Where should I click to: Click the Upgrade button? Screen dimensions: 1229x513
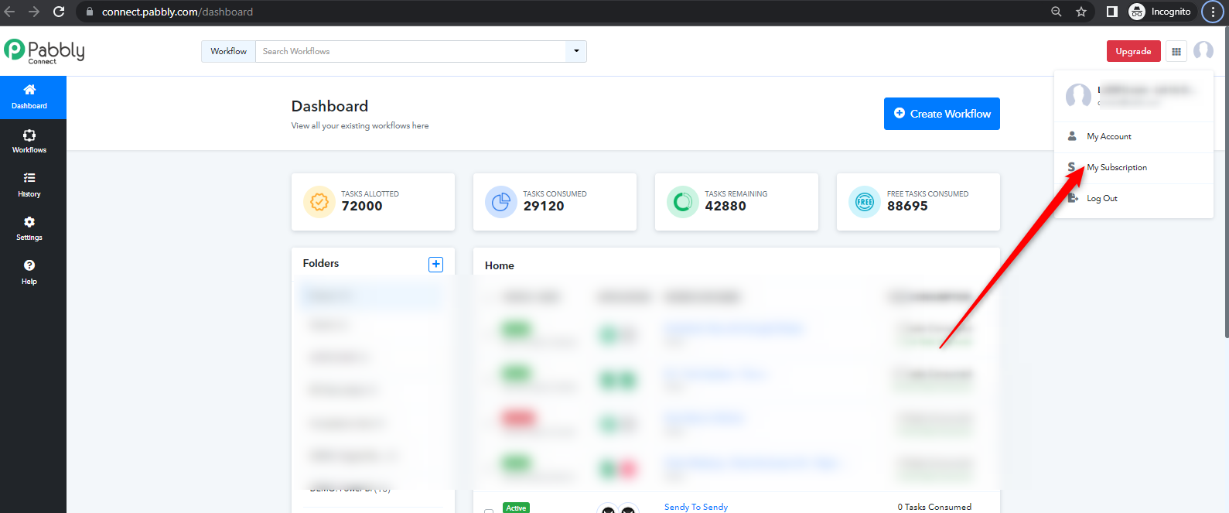click(x=1133, y=51)
